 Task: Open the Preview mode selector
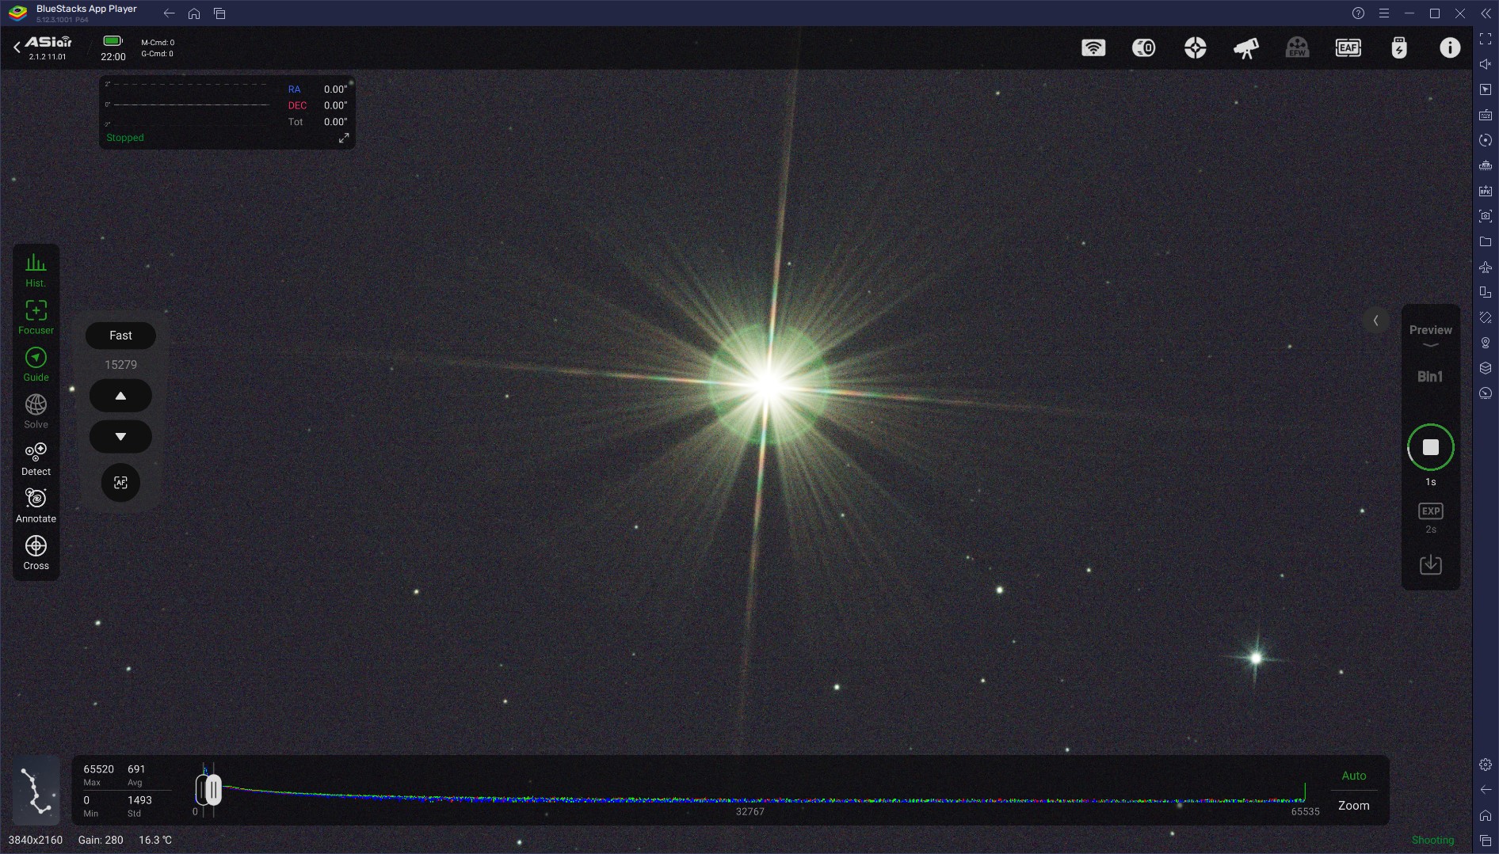1430,335
